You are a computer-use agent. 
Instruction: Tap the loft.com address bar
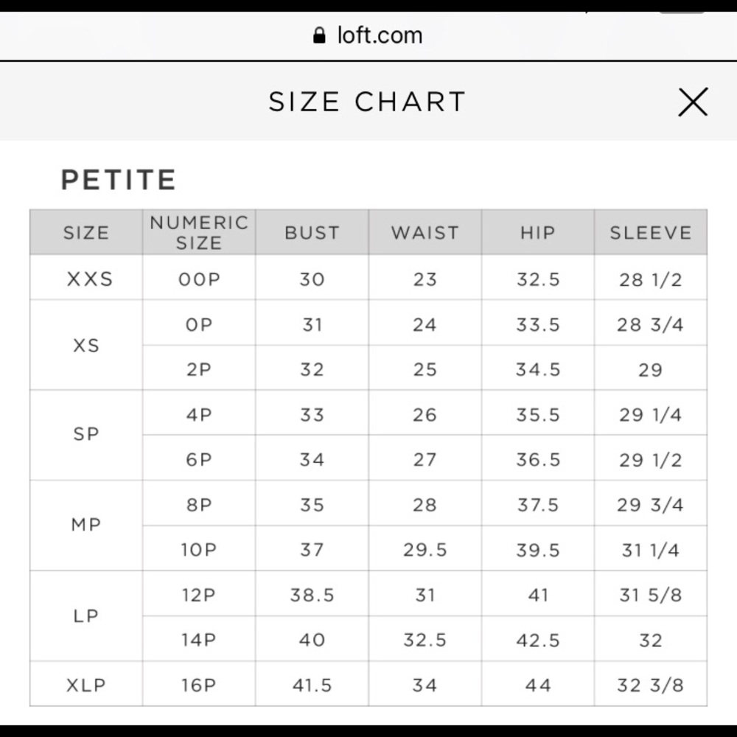pos(368,35)
